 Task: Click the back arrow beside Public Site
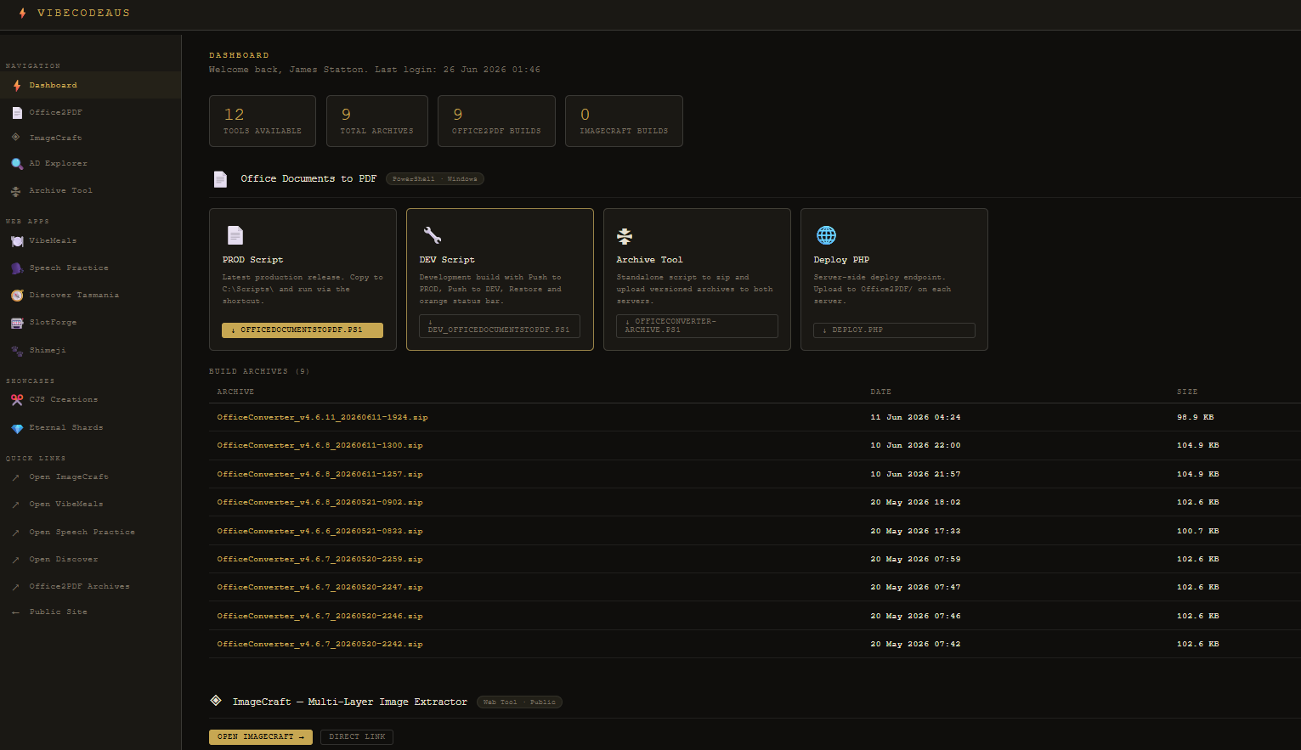[x=16, y=612]
